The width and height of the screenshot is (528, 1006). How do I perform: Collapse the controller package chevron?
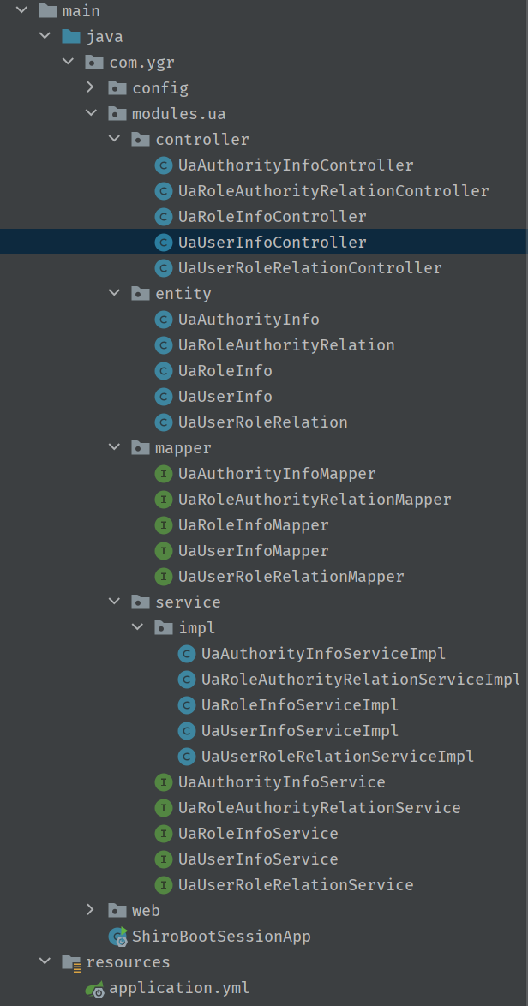click(114, 139)
